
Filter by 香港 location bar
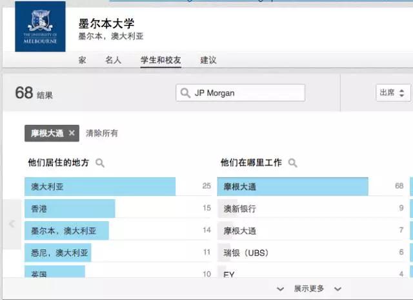[x=70, y=209]
